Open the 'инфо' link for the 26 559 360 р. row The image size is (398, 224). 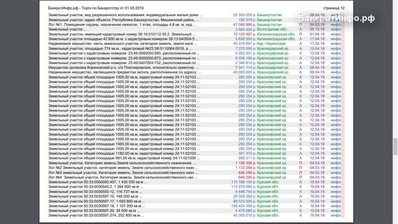click(x=336, y=197)
